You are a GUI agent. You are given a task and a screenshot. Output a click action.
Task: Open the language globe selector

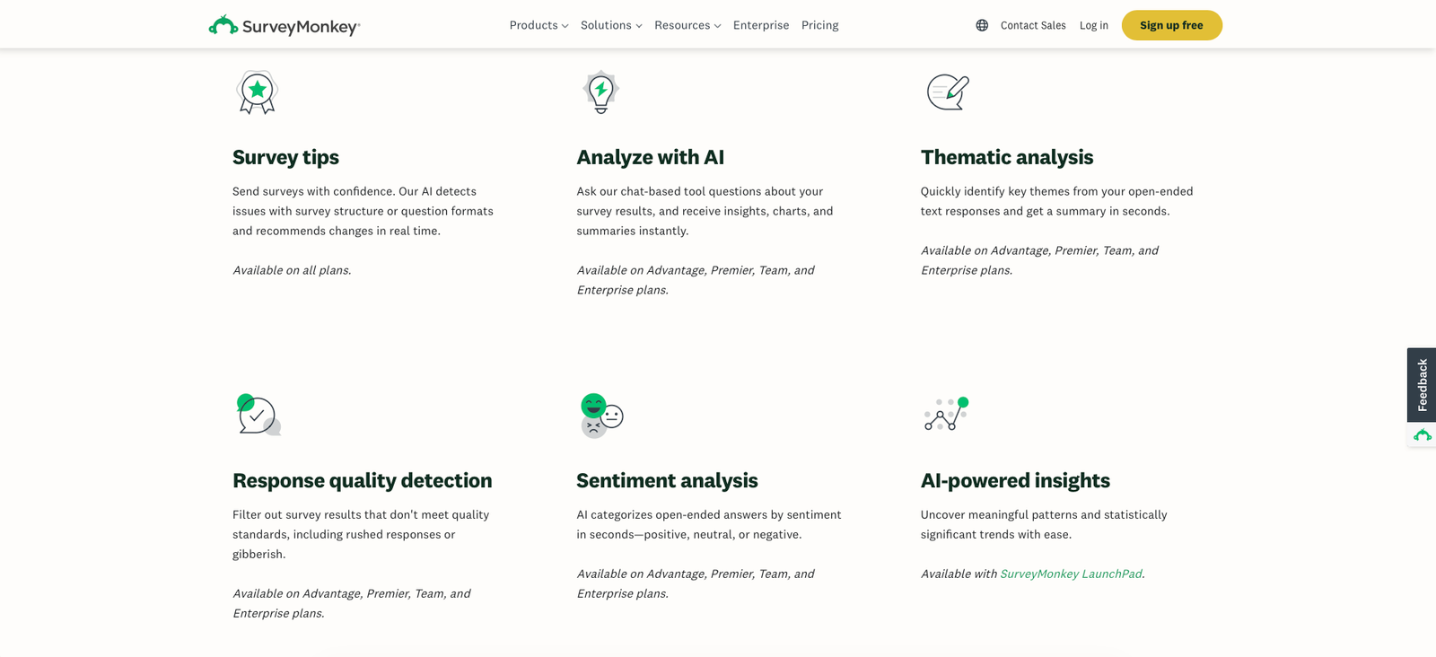pyautogui.click(x=982, y=25)
